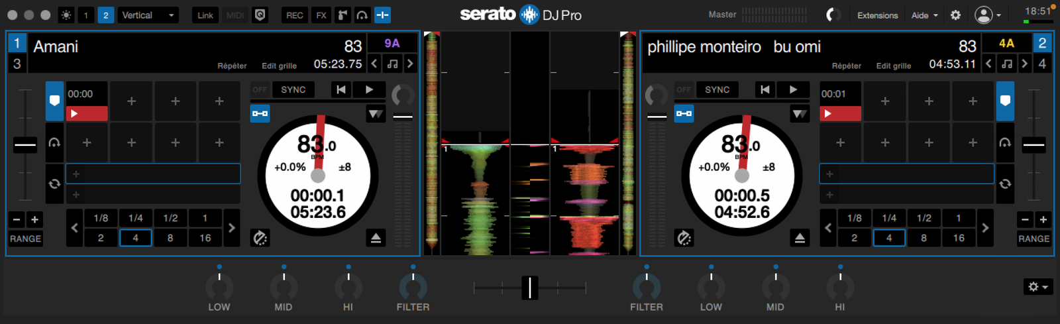The width and height of the screenshot is (1060, 324).
Task: Open the MIDI assignment button
Action: (x=235, y=15)
